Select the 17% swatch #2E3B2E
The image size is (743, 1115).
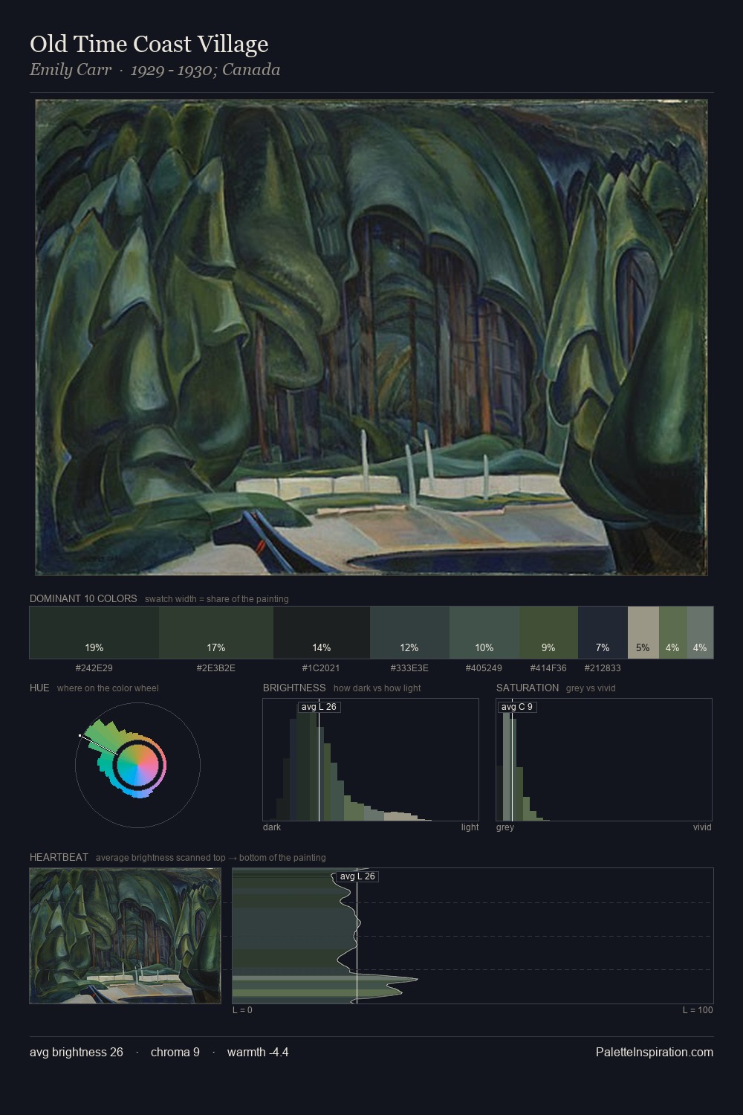(x=216, y=633)
